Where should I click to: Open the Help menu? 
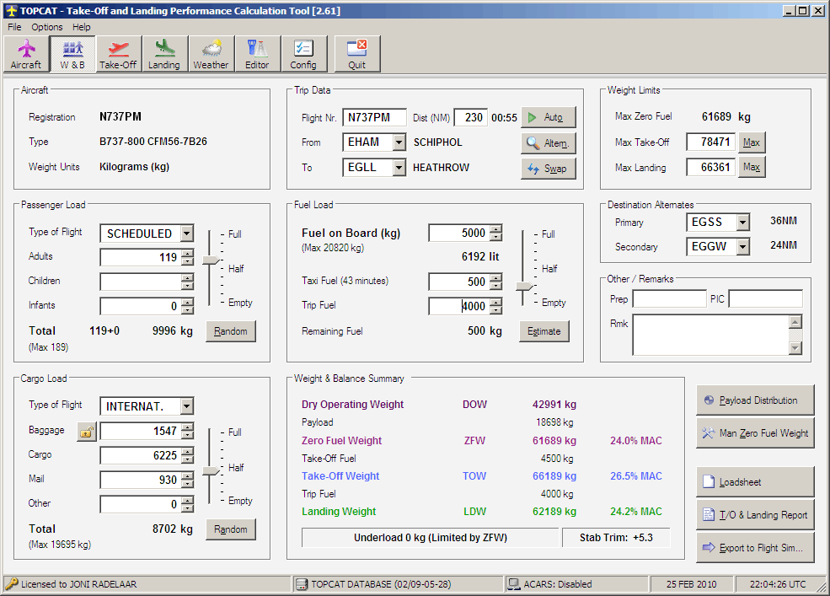point(81,27)
